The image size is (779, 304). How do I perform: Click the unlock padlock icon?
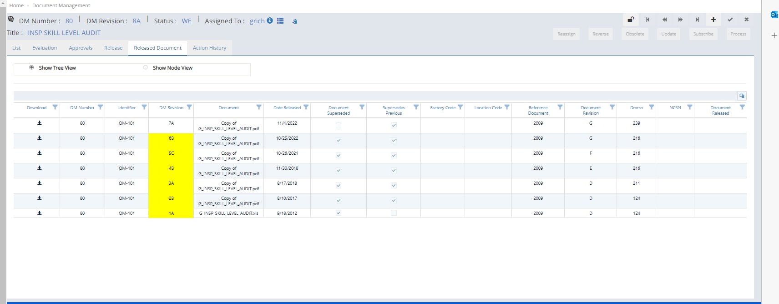pyautogui.click(x=631, y=20)
